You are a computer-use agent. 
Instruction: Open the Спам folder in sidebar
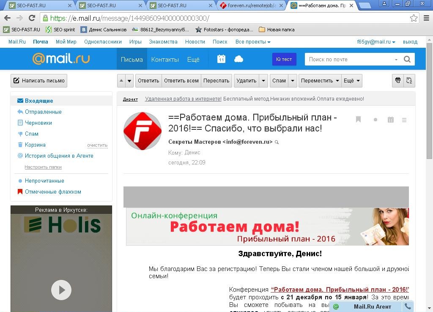point(31,134)
